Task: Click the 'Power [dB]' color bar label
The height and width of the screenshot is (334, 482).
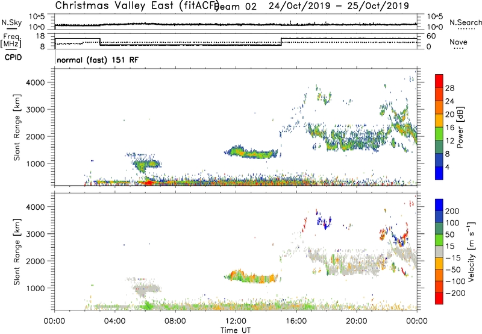Action: 460,127
